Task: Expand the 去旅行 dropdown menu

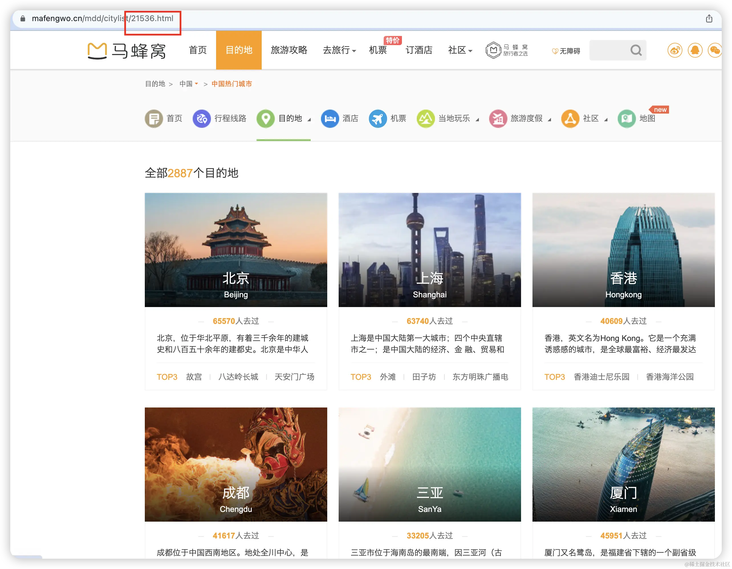Action: (339, 50)
